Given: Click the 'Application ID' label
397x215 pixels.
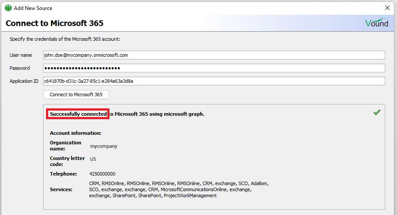Looking at the screenshot, I should pos(24,81).
